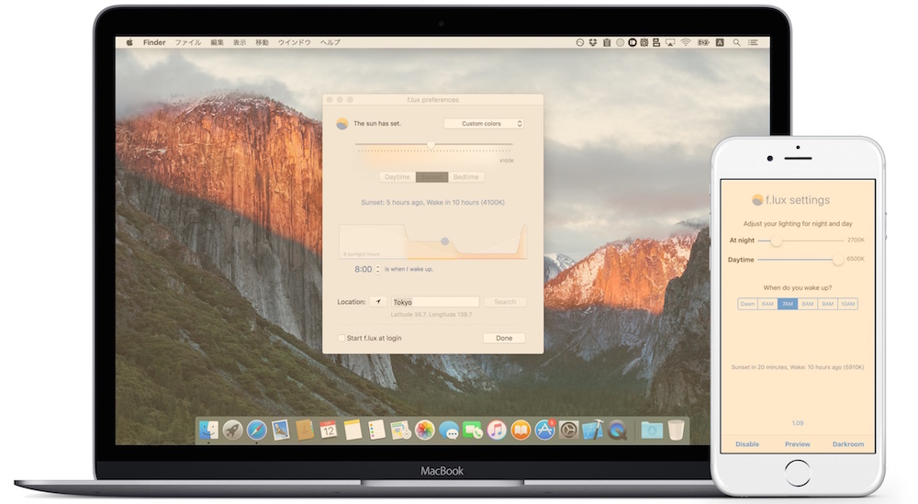The image size is (918, 504).
Task: Open iBooks orange book icon
Action: (x=521, y=431)
